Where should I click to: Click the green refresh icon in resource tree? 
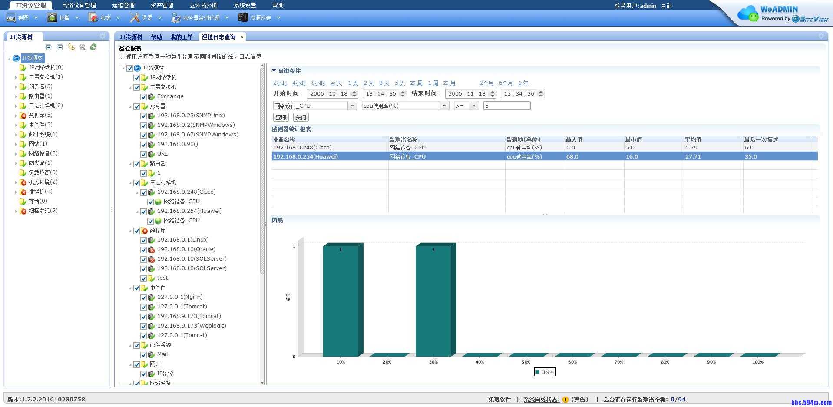(x=93, y=47)
